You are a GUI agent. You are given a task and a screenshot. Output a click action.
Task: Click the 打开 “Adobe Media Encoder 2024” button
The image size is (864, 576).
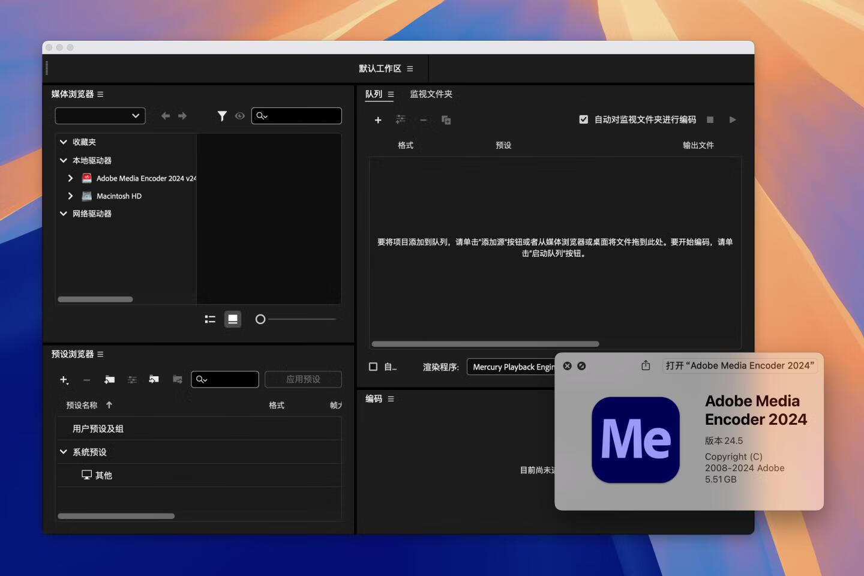point(740,365)
